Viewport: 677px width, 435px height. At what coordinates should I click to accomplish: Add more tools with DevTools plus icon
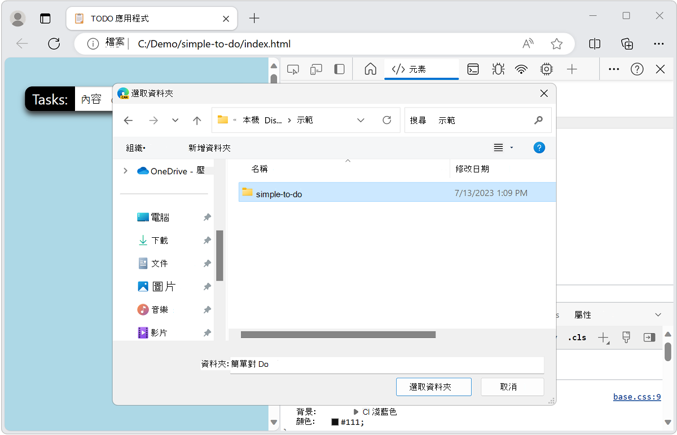click(x=572, y=69)
